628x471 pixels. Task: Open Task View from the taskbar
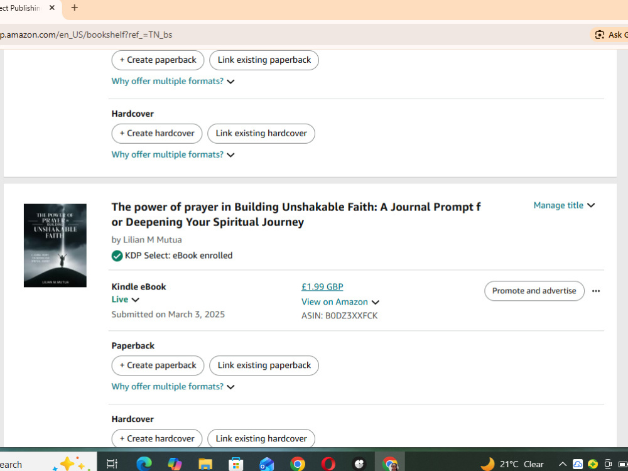point(112,464)
